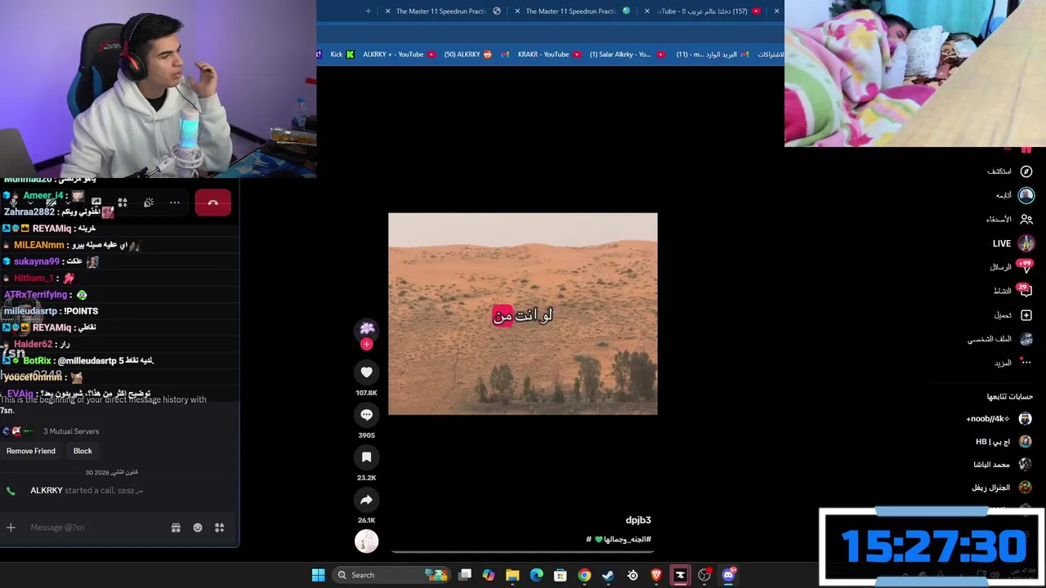The height and width of the screenshot is (588, 1046).
Task: Open the TikTok Explore compass icon
Action: pyautogui.click(x=1026, y=171)
